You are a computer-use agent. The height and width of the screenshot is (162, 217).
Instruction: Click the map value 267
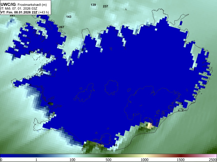62,27
